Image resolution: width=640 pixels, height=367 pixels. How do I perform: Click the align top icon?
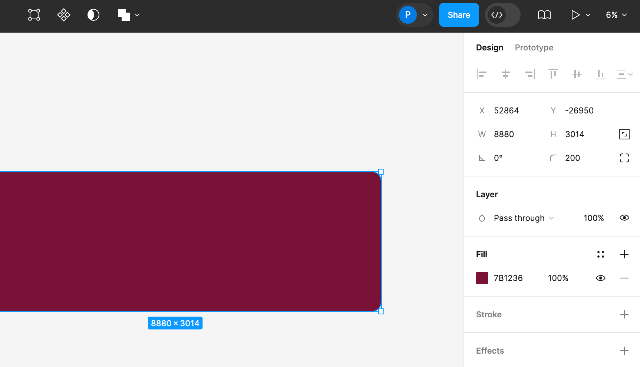tap(553, 74)
